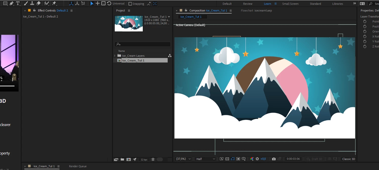Toggle snap along edges extending option
Image resolution: width=379 pixels, height=170 pixels.
pos(149,4)
